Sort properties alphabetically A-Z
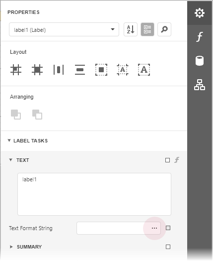 [131, 29]
